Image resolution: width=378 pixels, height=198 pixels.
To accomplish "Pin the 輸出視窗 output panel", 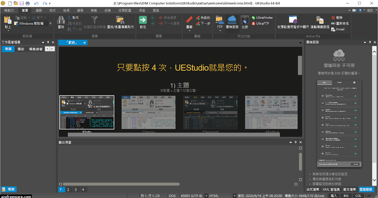I will click(x=295, y=142).
